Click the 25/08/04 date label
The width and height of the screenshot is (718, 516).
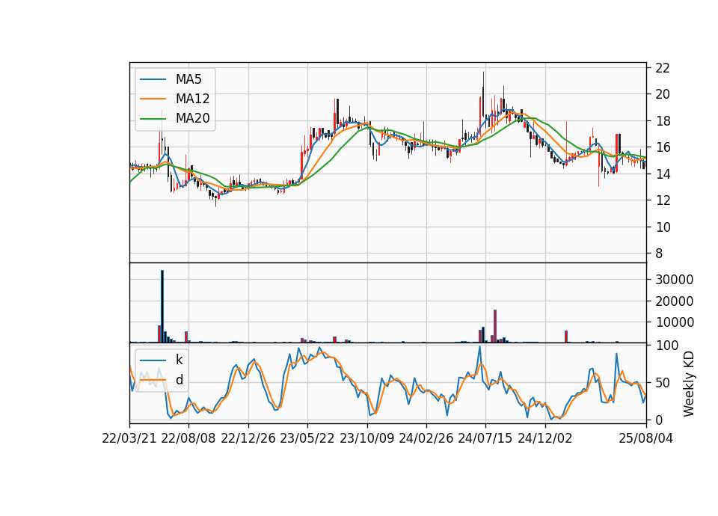646,438
